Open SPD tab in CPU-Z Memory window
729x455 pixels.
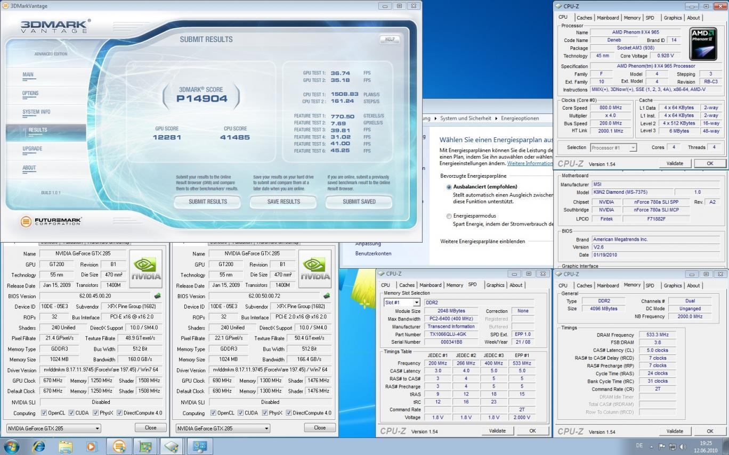tap(650, 285)
